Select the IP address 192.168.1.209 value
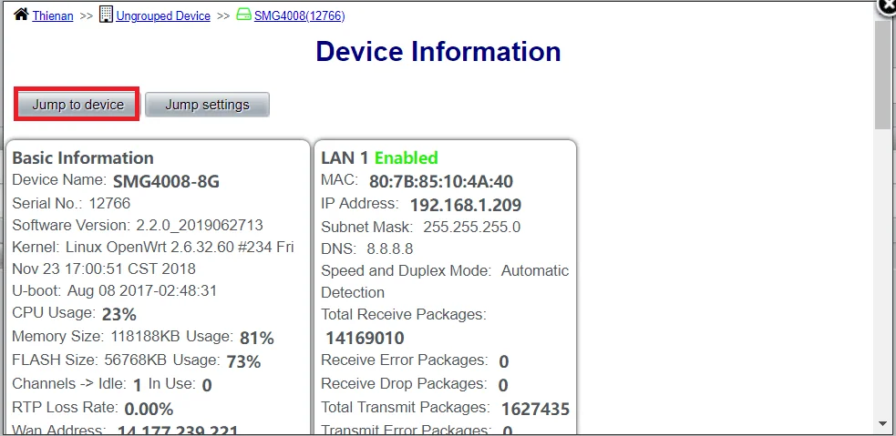The width and height of the screenshot is (896, 436). (466, 205)
